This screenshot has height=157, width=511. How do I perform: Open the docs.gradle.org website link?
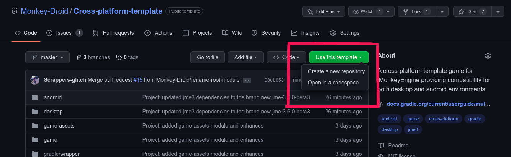pyautogui.click(x=438, y=104)
